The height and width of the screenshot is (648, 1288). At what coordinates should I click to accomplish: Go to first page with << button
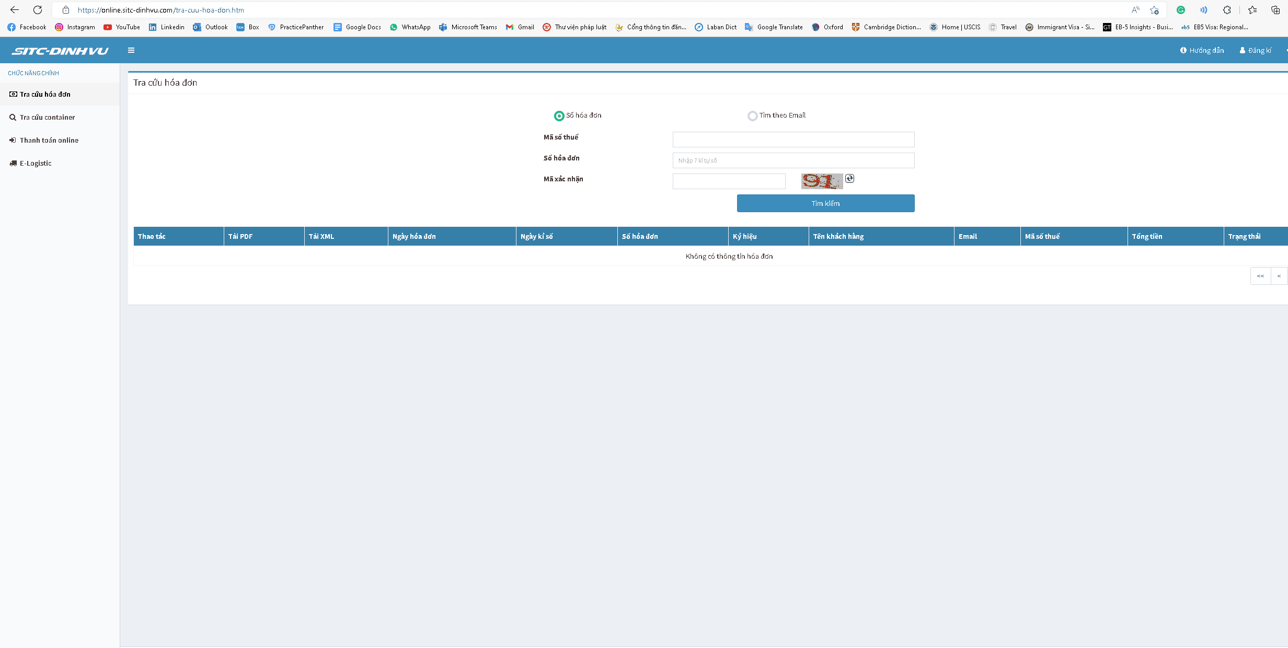click(1260, 276)
